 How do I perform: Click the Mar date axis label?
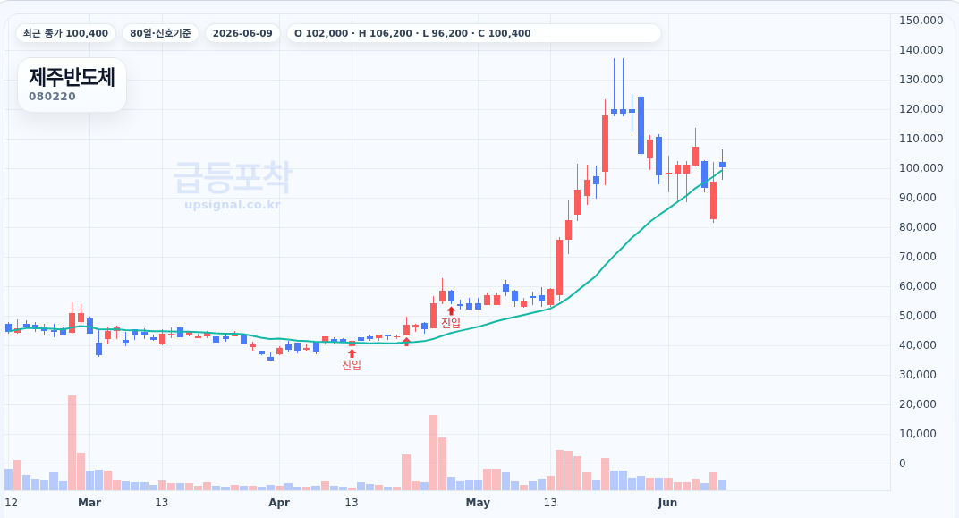tap(89, 503)
